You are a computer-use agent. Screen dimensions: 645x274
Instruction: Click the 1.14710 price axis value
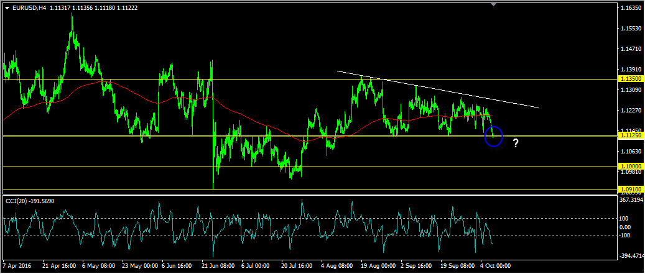[x=633, y=49]
